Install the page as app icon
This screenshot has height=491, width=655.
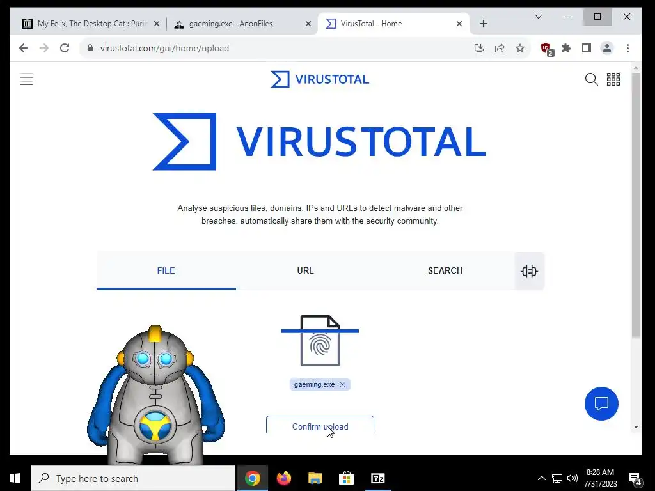pos(479,49)
